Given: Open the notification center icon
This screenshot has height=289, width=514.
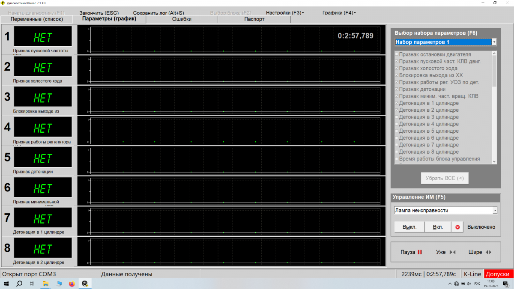Looking at the screenshot, I should click(x=505, y=284).
